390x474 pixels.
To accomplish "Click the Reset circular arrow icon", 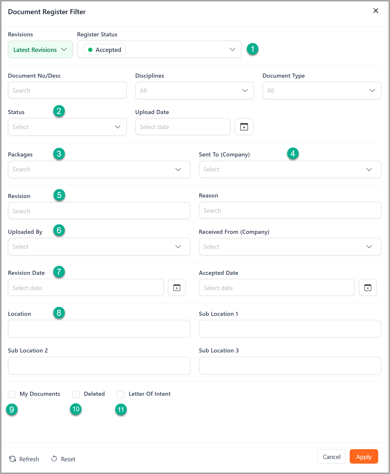I will (54, 459).
